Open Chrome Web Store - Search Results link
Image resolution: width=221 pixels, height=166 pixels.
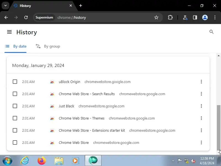pyautogui.click(x=87, y=94)
